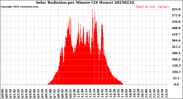The height and width of the screenshot is (99, 183).
Task: Click the 03:30 time axis label
Action: pos(27,94)
